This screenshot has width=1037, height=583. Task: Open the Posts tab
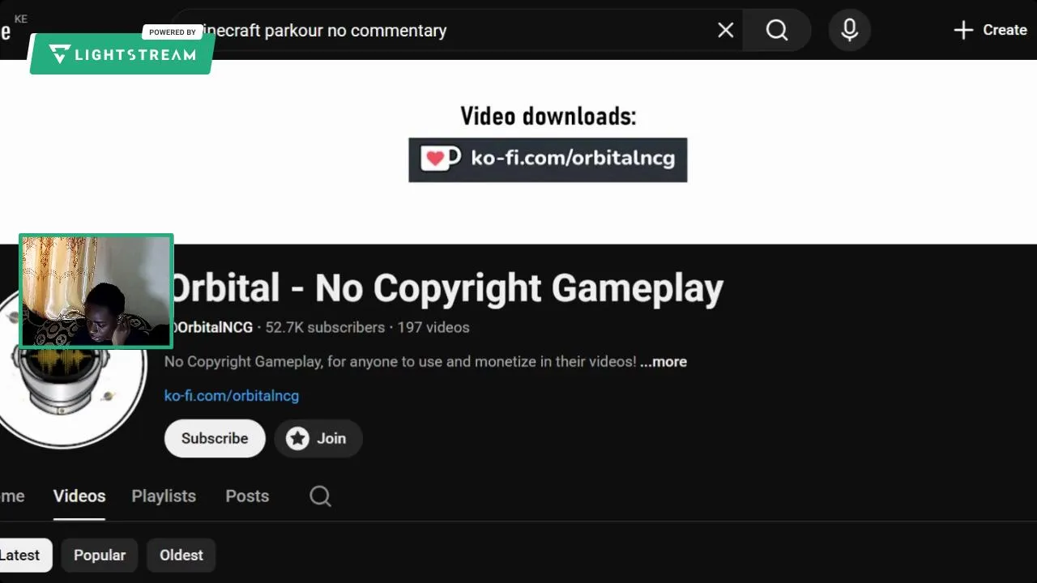point(247,496)
